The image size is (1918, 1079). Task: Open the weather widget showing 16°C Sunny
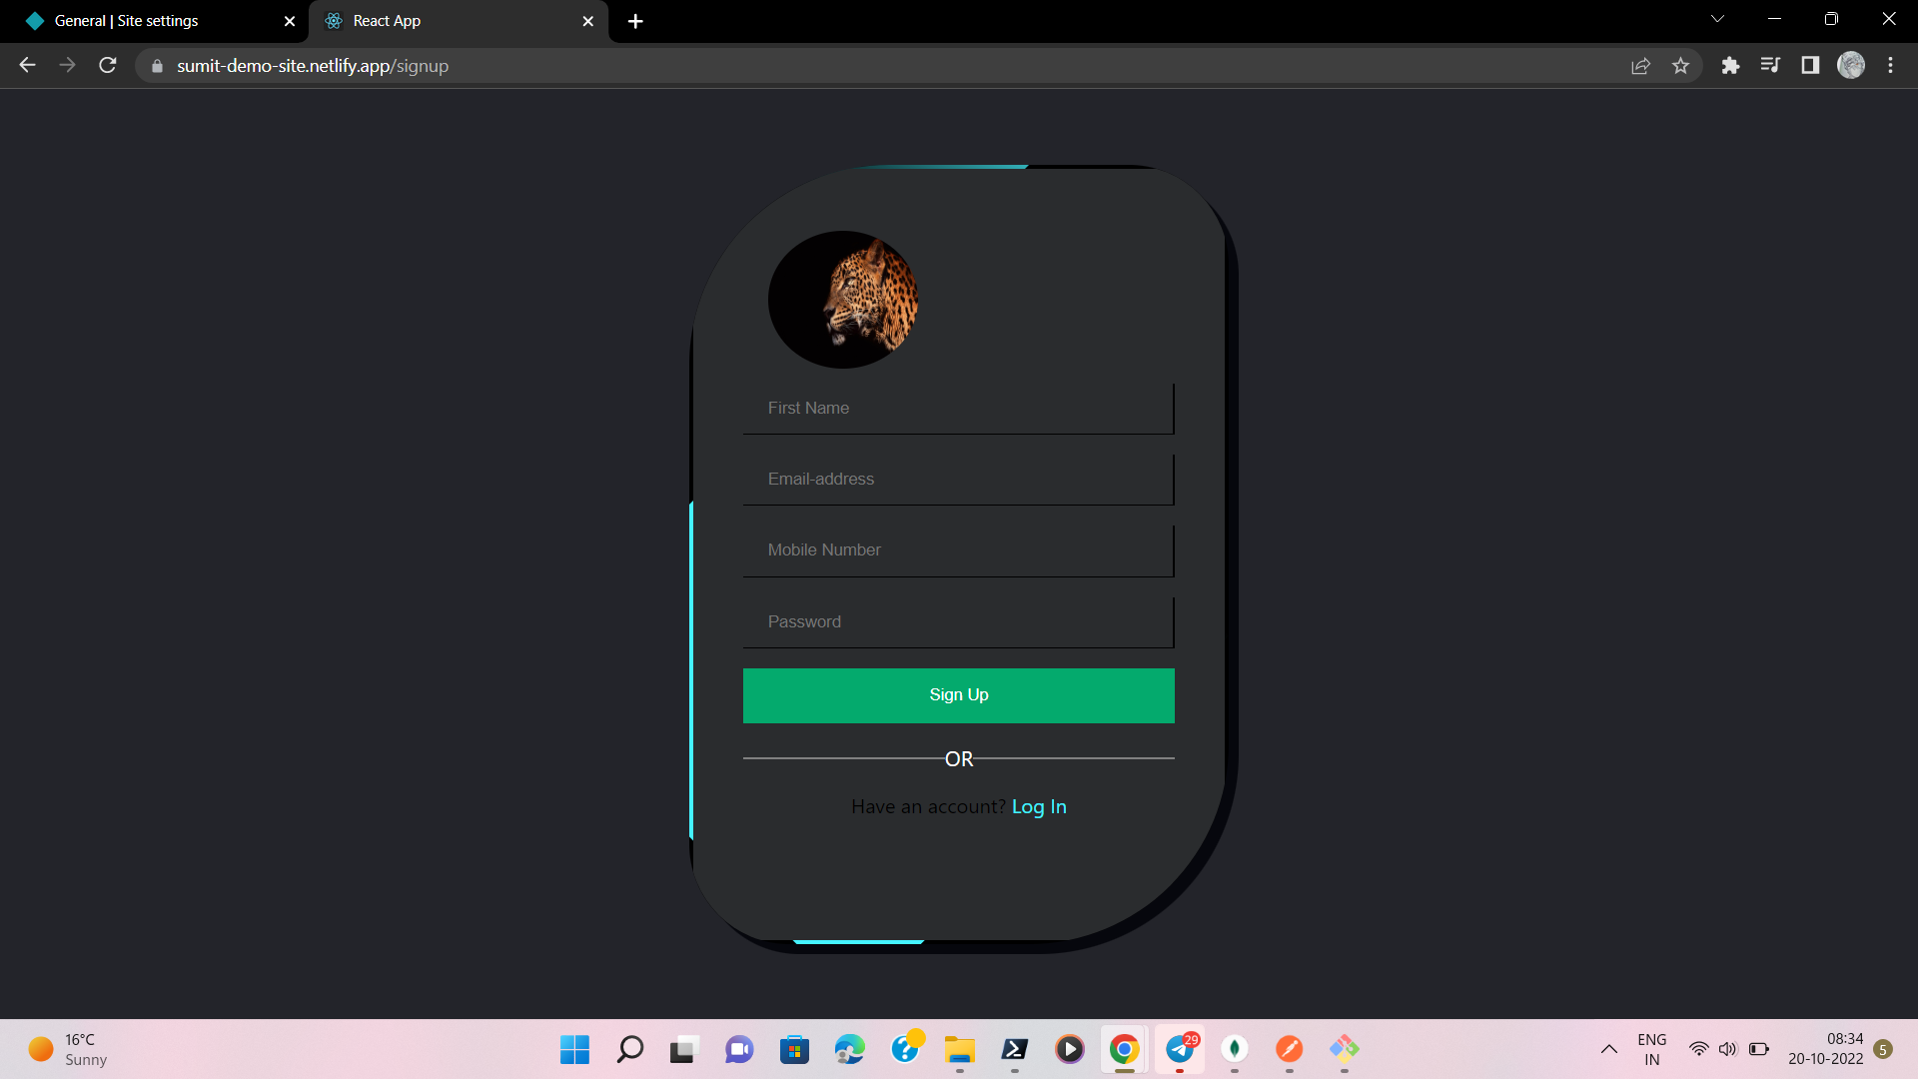65,1049
